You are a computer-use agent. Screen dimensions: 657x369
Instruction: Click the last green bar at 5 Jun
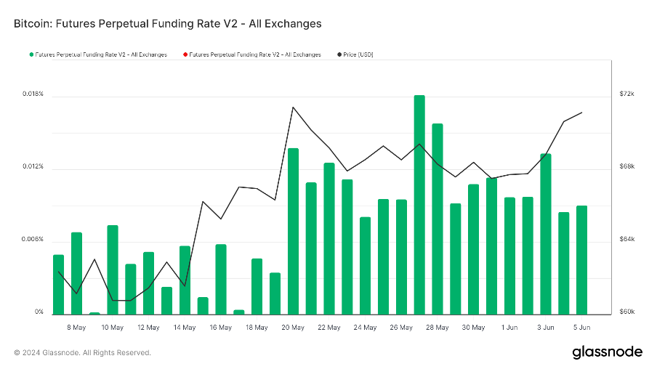581,259
